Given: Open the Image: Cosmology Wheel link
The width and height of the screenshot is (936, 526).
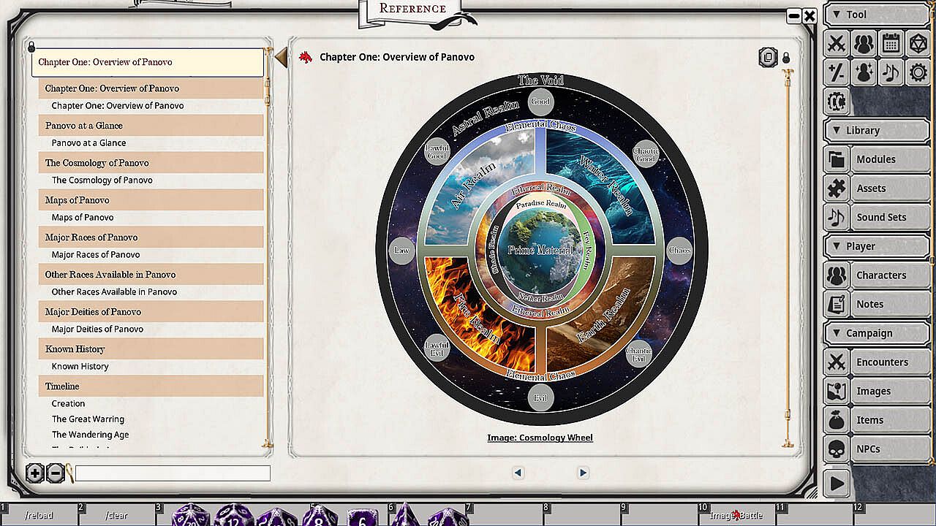Looking at the screenshot, I should pos(540,438).
